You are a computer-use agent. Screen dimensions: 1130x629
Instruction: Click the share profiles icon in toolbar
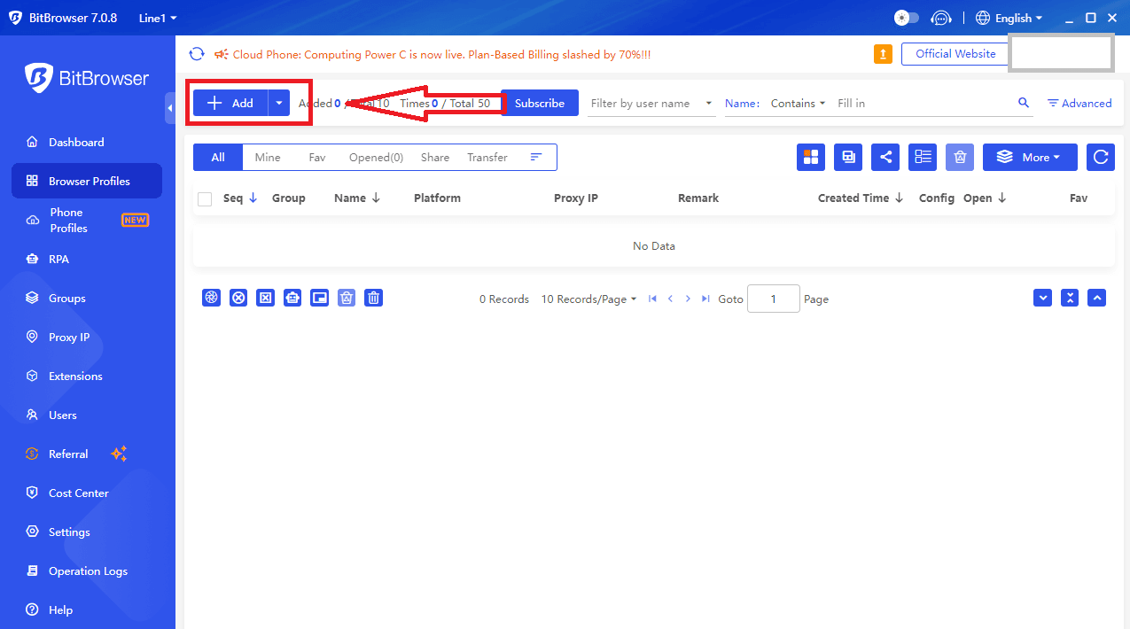(885, 157)
